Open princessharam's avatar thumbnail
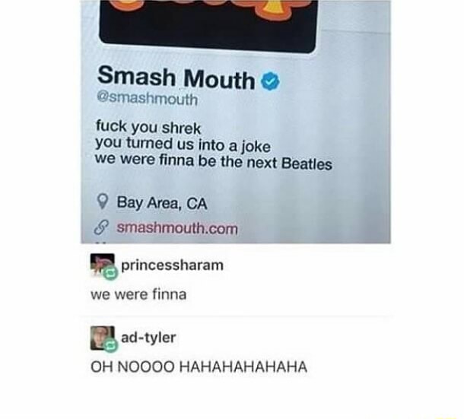Screen dimensions: 464x419 (103, 263)
